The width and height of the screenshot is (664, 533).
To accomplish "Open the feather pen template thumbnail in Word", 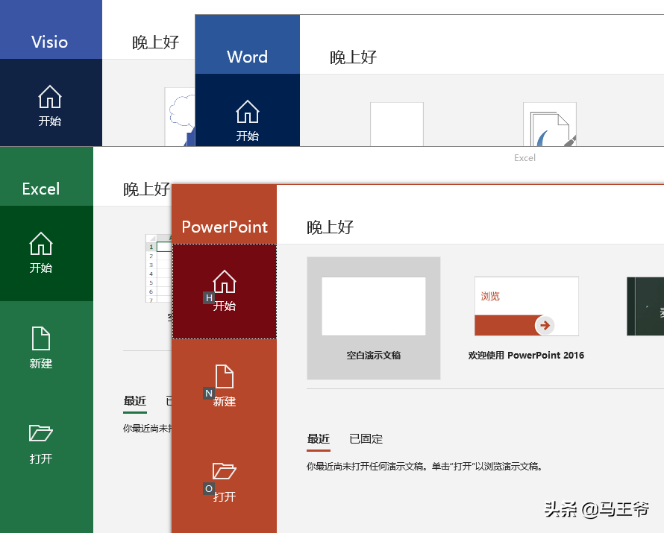I will pos(550,124).
